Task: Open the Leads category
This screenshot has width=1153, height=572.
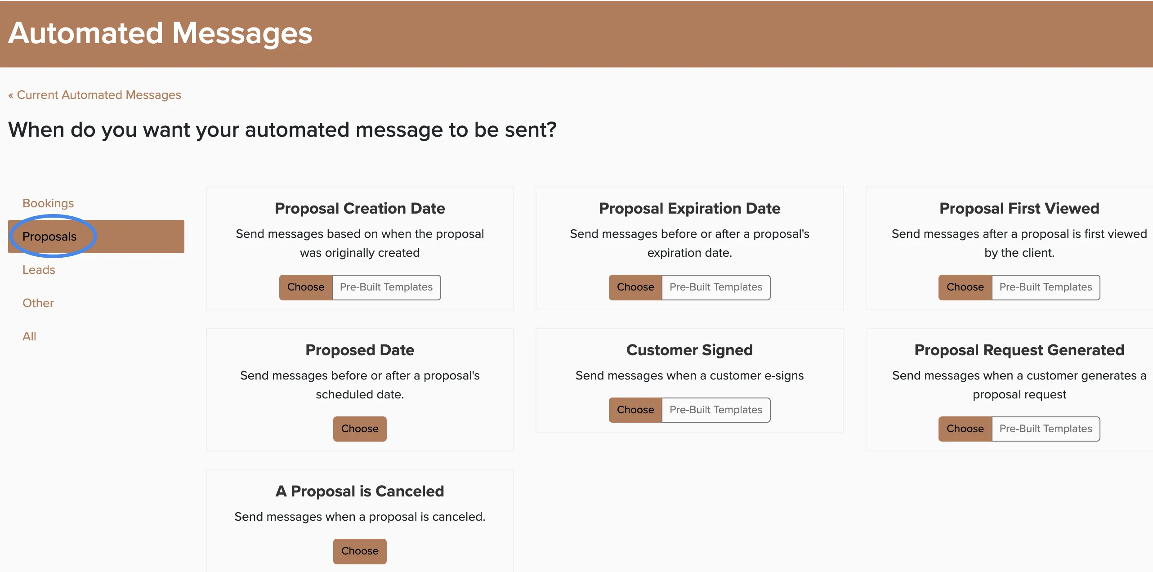Action: point(39,270)
